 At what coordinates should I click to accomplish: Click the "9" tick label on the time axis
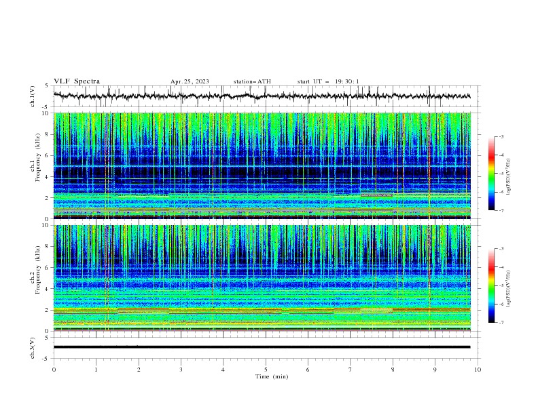pos(435,370)
